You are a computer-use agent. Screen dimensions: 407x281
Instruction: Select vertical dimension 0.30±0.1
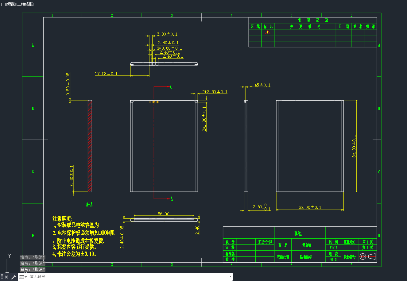(72, 176)
